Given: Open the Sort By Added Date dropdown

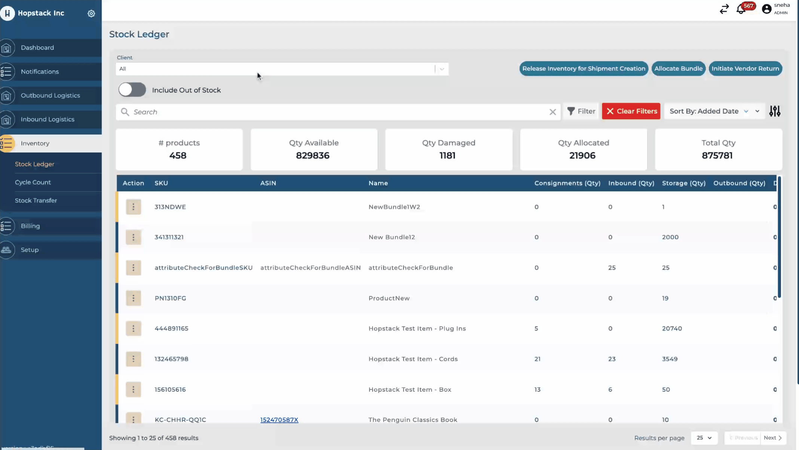Looking at the screenshot, I should click(714, 111).
